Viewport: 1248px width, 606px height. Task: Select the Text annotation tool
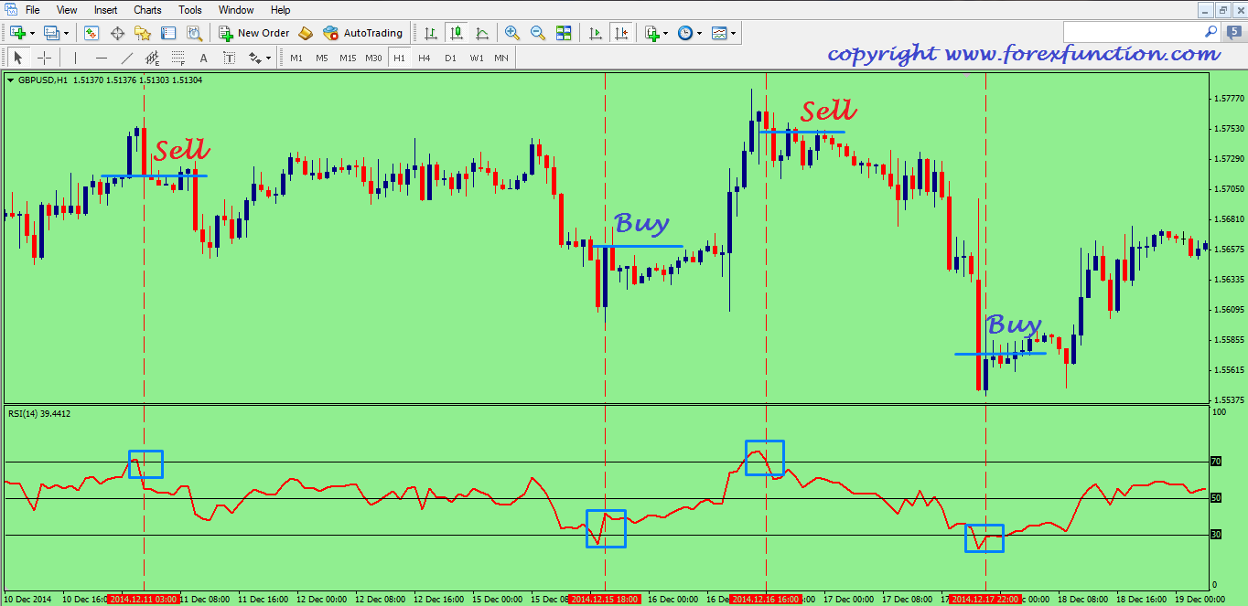tap(203, 57)
